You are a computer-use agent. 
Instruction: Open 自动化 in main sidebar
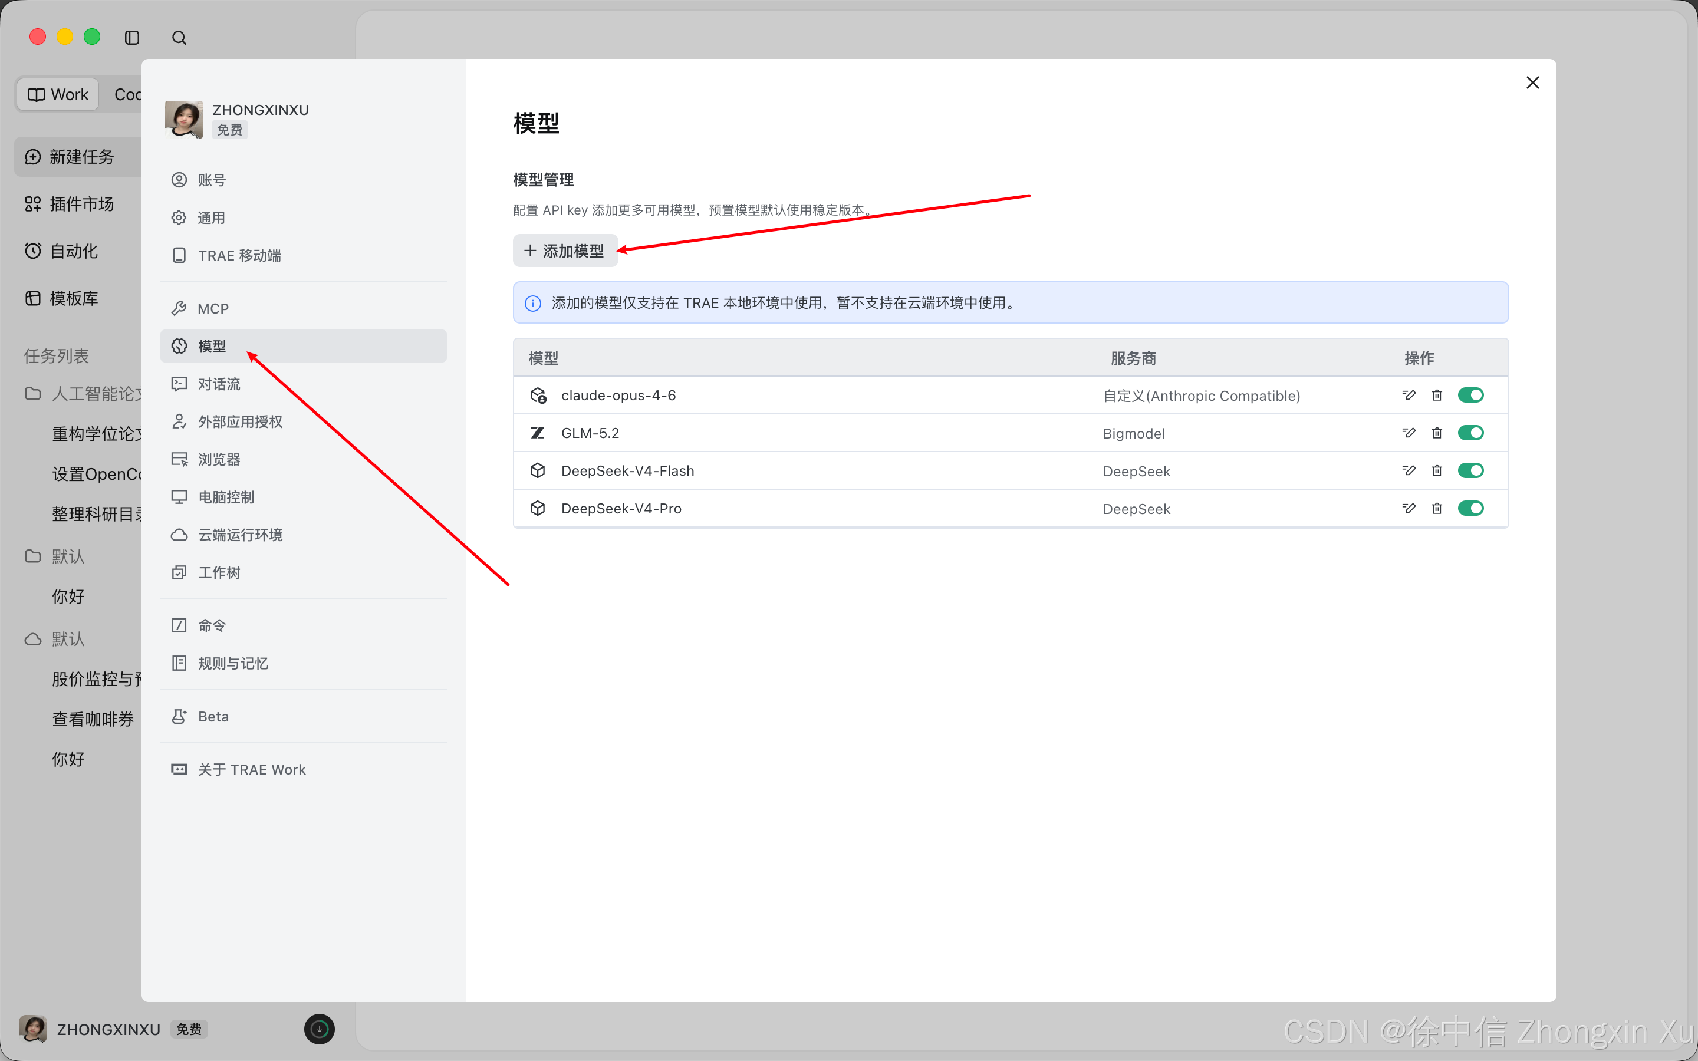(x=78, y=251)
